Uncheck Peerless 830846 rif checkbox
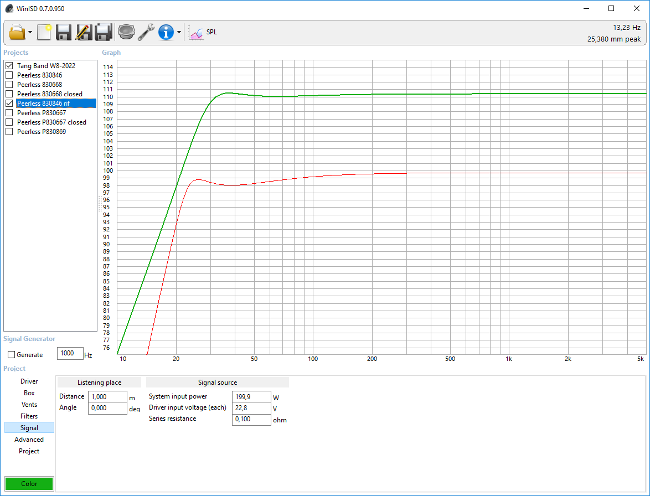650x496 pixels. (9, 103)
